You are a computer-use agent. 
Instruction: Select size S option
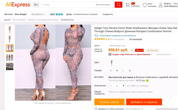pos(111,71)
